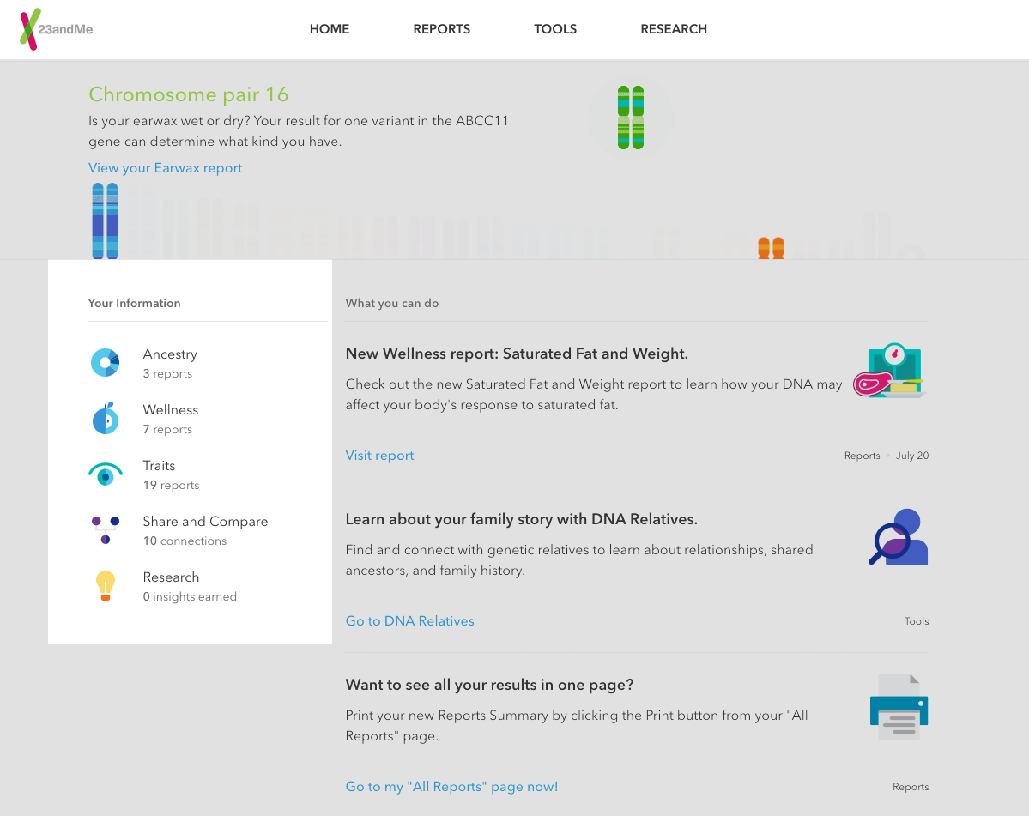Navigate to the RESEARCH section
The width and height of the screenshot is (1029, 816).
click(674, 28)
